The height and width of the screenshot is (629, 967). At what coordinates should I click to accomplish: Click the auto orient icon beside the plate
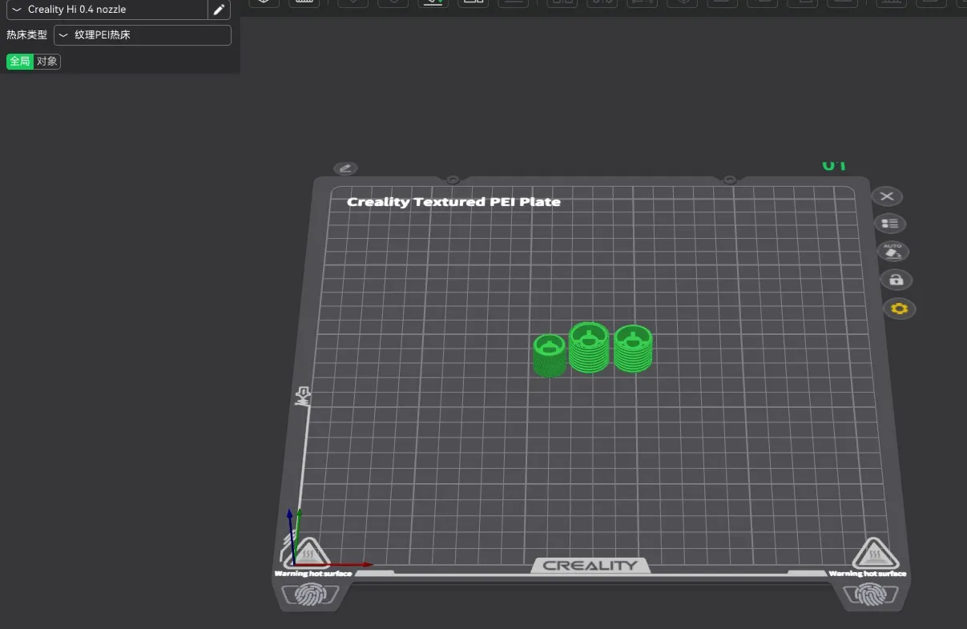click(893, 252)
